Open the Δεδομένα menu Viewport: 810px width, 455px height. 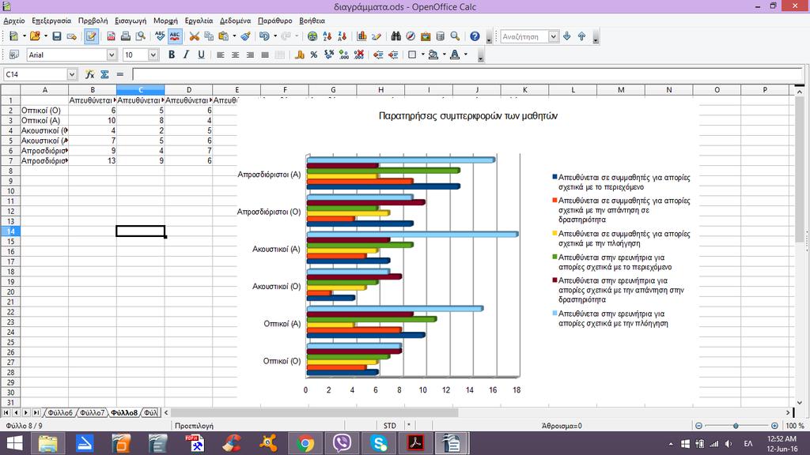(x=235, y=21)
